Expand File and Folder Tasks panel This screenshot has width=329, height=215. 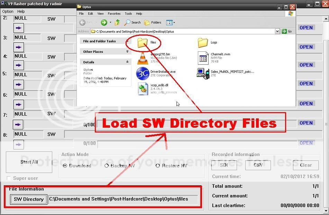(127, 41)
